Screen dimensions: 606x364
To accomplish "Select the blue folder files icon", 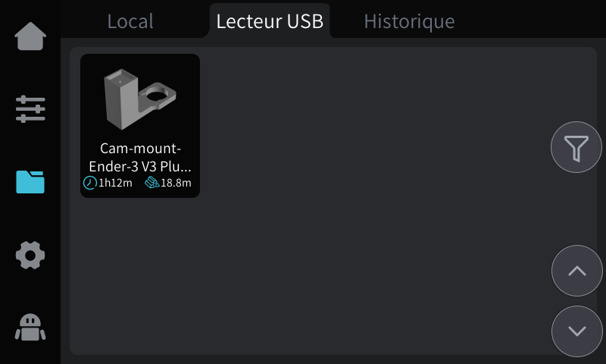I will (x=30, y=182).
